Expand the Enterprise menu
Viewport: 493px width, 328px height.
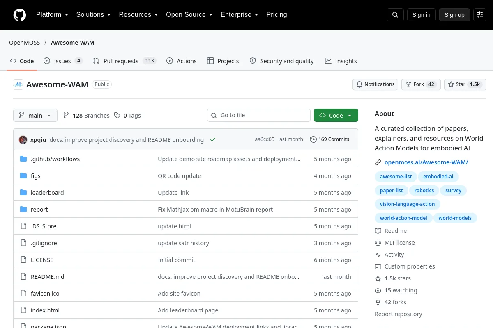(x=240, y=15)
